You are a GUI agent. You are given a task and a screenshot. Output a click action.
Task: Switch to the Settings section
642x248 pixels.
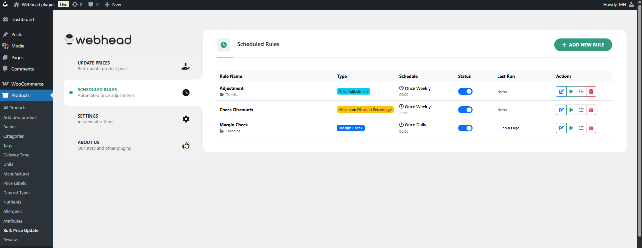(133, 119)
